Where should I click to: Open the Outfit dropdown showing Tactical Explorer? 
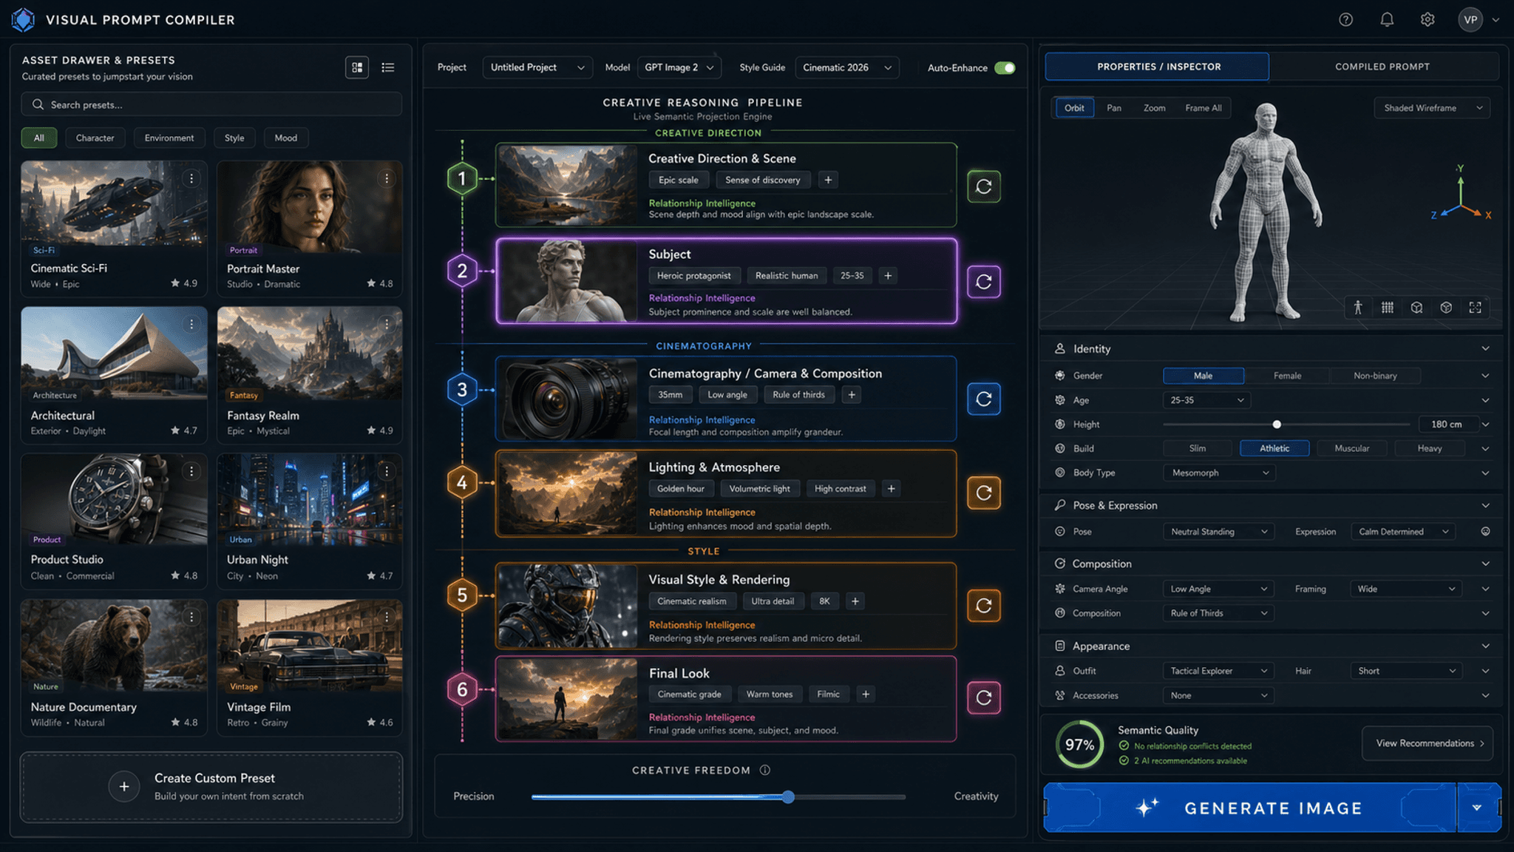pos(1218,671)
